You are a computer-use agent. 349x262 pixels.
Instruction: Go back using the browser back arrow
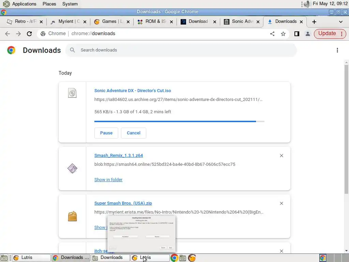tap(7, 34)
